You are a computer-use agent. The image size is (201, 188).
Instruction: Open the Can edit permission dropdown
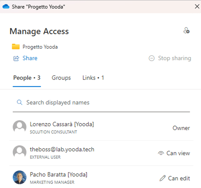pos(175,178)
